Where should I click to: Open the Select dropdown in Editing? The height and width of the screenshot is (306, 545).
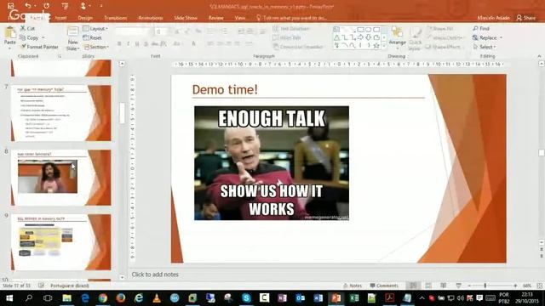pos(485,47)
